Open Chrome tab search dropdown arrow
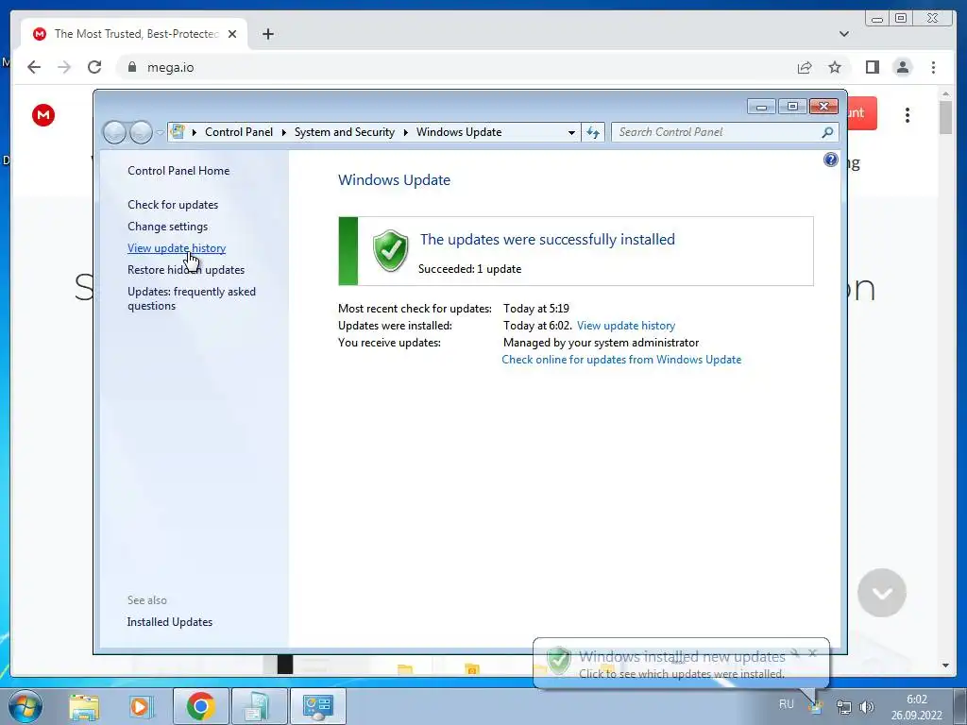Viewport: 967px width, 725px height. (x=843, y=34)
